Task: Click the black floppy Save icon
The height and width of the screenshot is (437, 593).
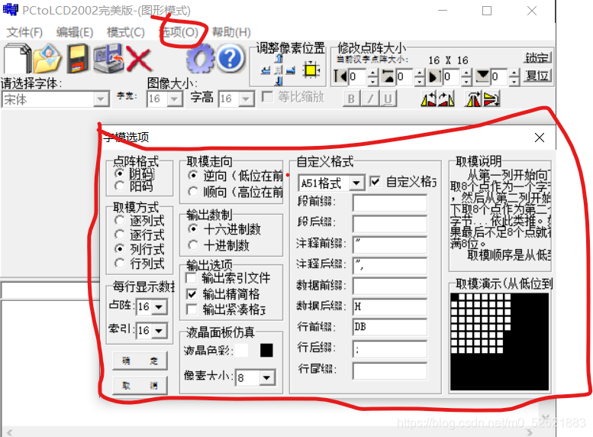Action: [x=78, y=58]
